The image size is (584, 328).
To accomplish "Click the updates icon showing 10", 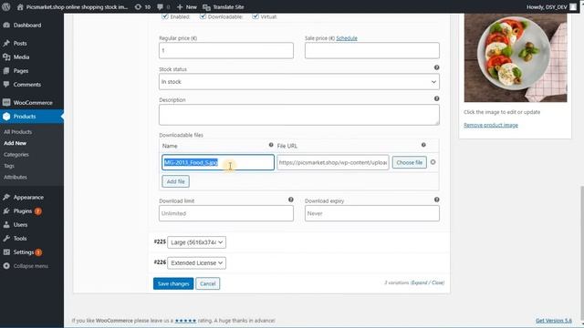I will [138, 6].
